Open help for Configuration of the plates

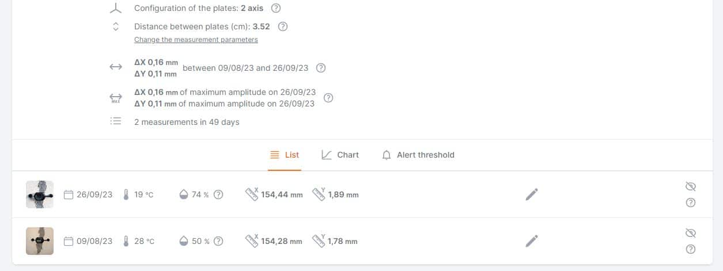(x=276, y=8)
